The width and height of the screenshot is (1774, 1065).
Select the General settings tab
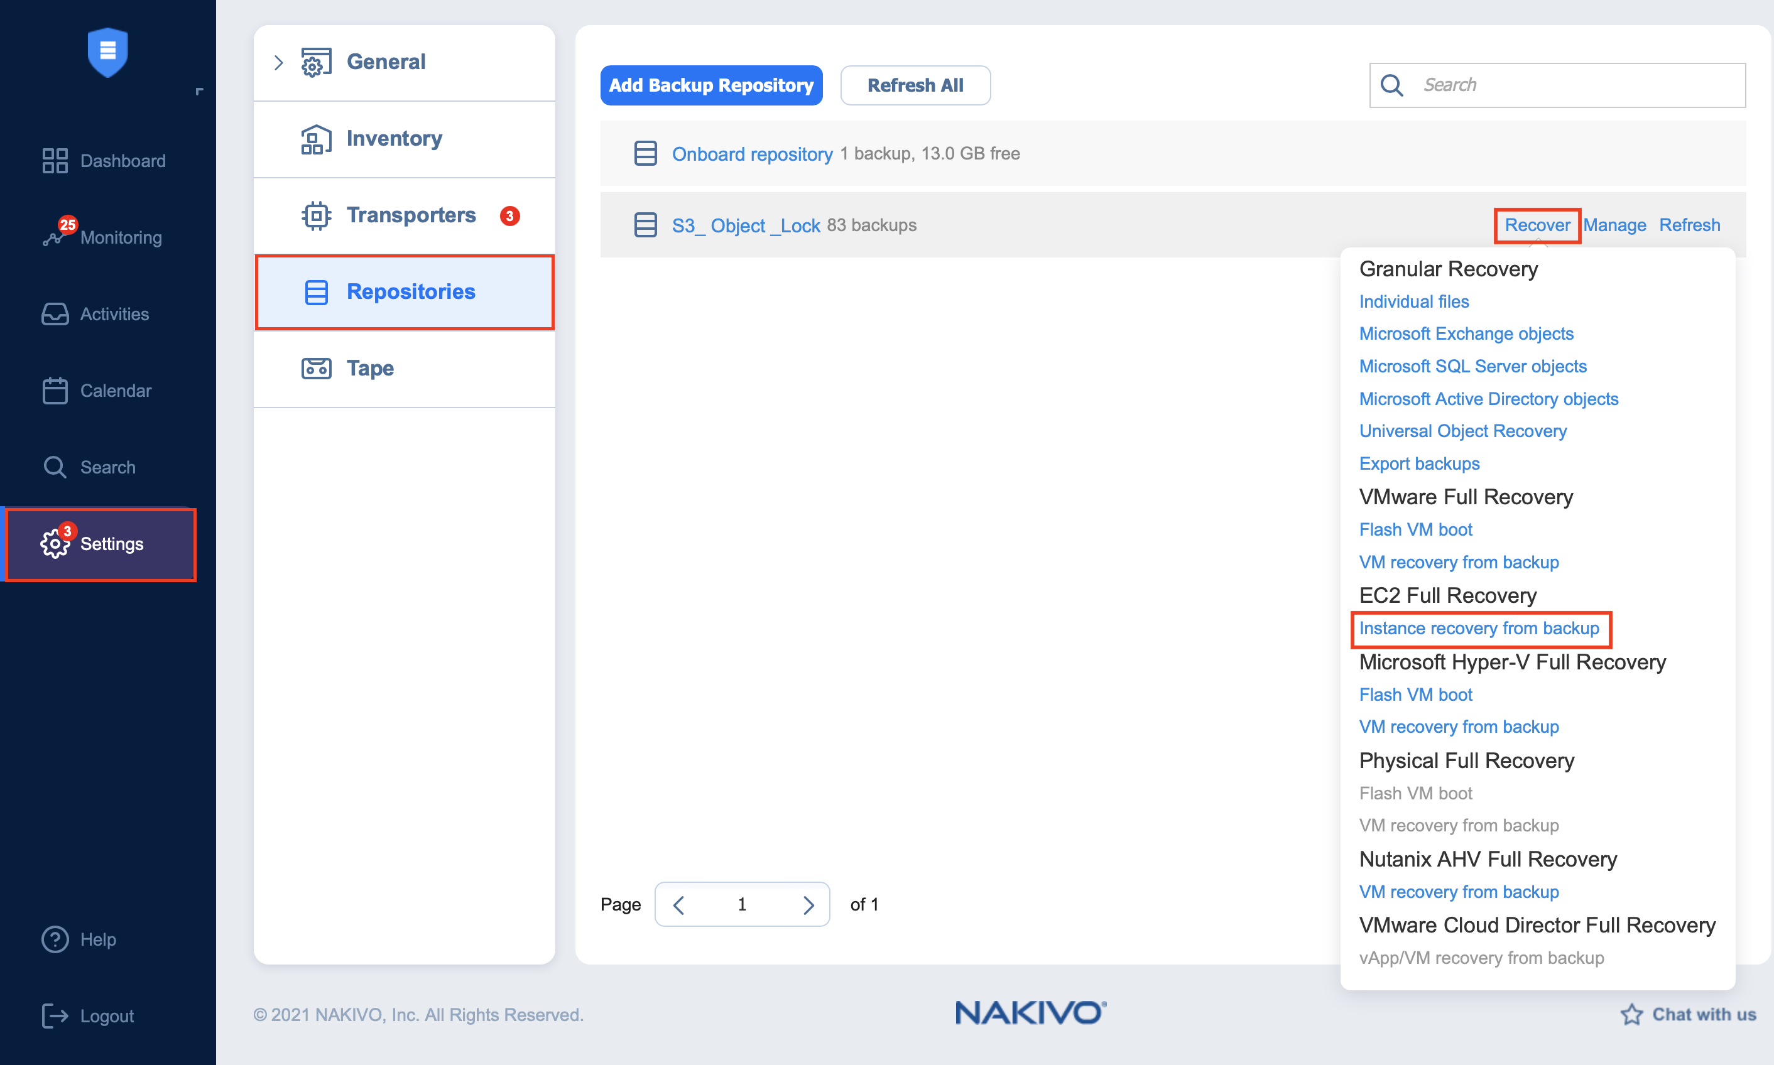click(x=404, y=62)
